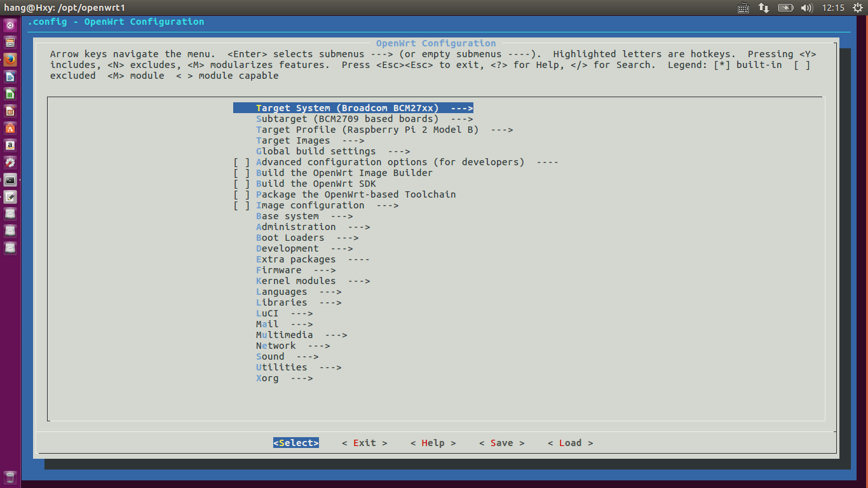Select the LuCI menu entry
The image size is (868, 488).
click(x=285, y=313)
